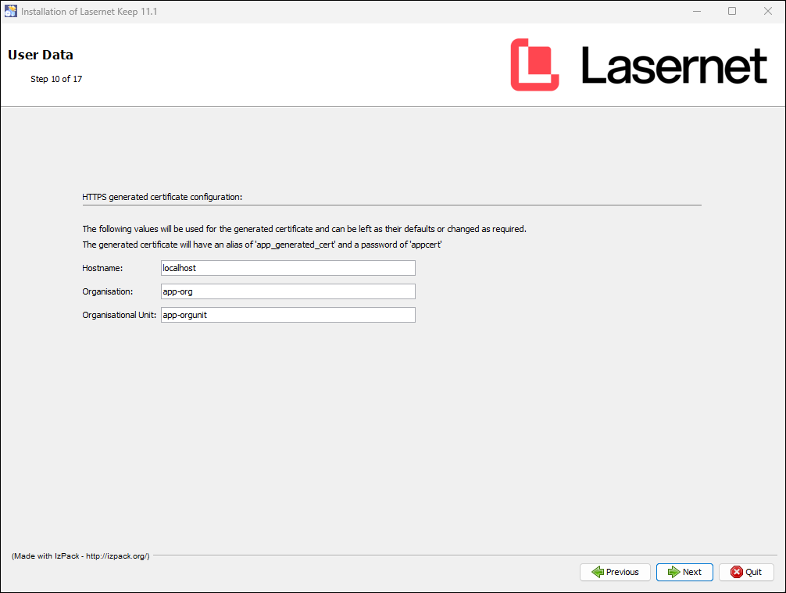Image resolution: width=786 pixels, height=593 pixels.
Task: Minimize the installer window
Action: (x=695, y=12)
